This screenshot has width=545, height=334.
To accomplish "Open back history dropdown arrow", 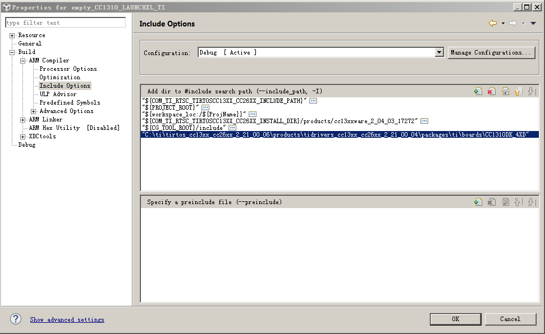I will (x=503, y=23).
